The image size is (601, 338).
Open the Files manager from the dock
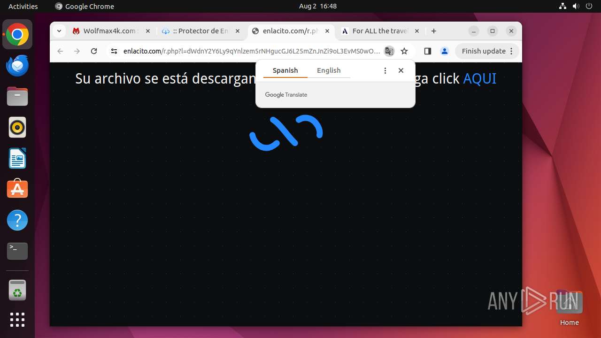(17, 96)
